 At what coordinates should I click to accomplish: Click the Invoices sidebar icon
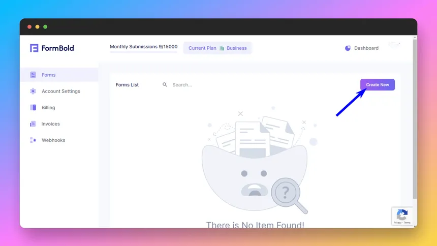(33, 124)
